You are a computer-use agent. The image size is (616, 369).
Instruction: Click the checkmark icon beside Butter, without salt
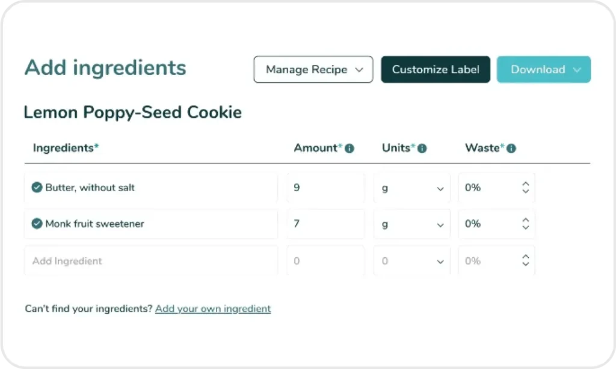(37, 188)
